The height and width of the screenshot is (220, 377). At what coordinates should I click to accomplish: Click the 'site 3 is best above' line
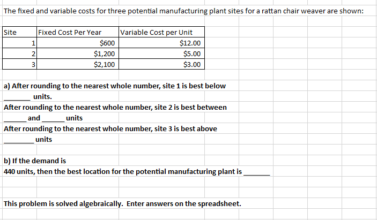click(x=110, y=128)
